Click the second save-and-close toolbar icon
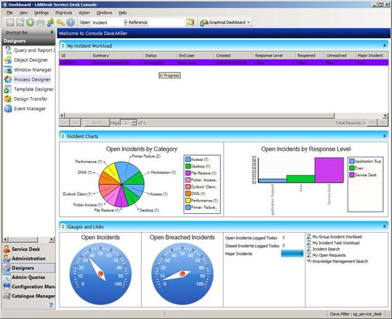The height and width of the screenshot is (319, 392). tap(20, 22)
